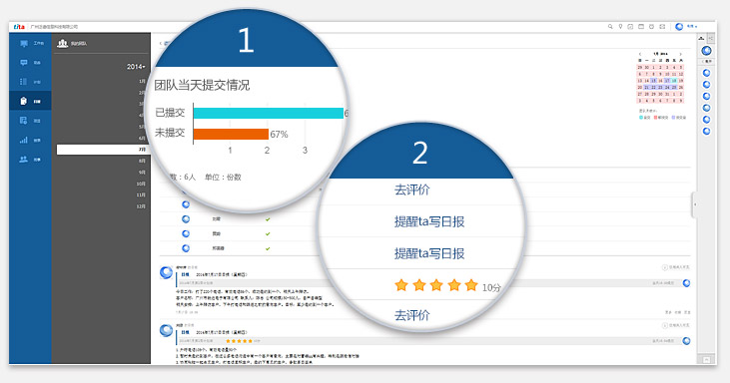
Task: Open the 2014 year dropdown
Action: [136, 67]
